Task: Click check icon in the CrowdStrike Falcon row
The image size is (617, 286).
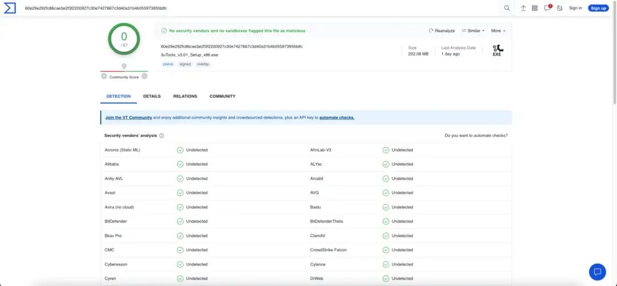Action: 386,250
